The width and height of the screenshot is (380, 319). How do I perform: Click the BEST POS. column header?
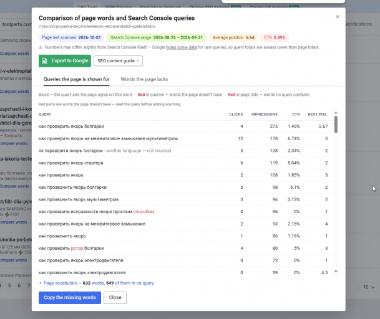pyautogui.click(x=318, y=114)
